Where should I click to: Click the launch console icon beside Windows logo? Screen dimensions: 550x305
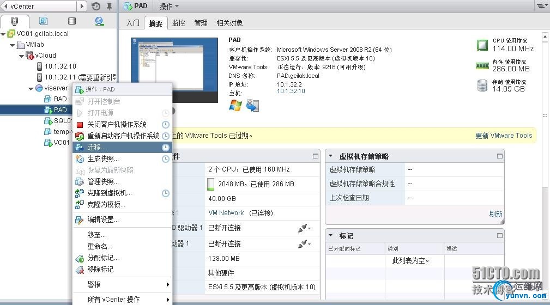tap(252, 105)
